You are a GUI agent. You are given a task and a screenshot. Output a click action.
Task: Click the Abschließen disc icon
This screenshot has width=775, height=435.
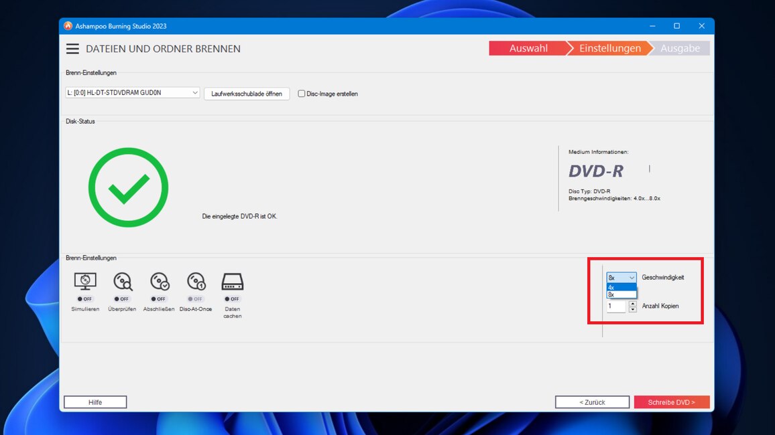(x=160, y=281)
